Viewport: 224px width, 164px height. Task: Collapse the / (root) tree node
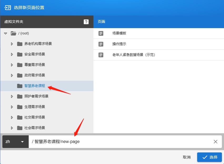(x=6, y=33)
